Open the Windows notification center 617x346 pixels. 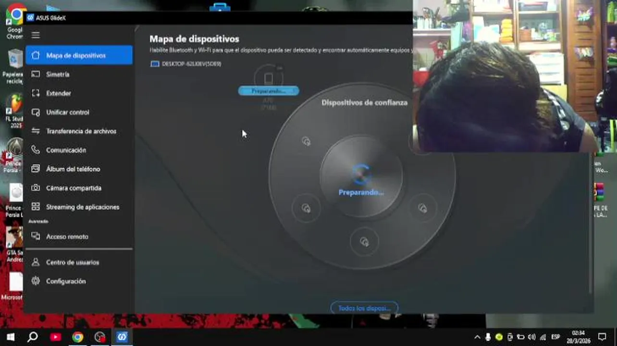[603, 337]
